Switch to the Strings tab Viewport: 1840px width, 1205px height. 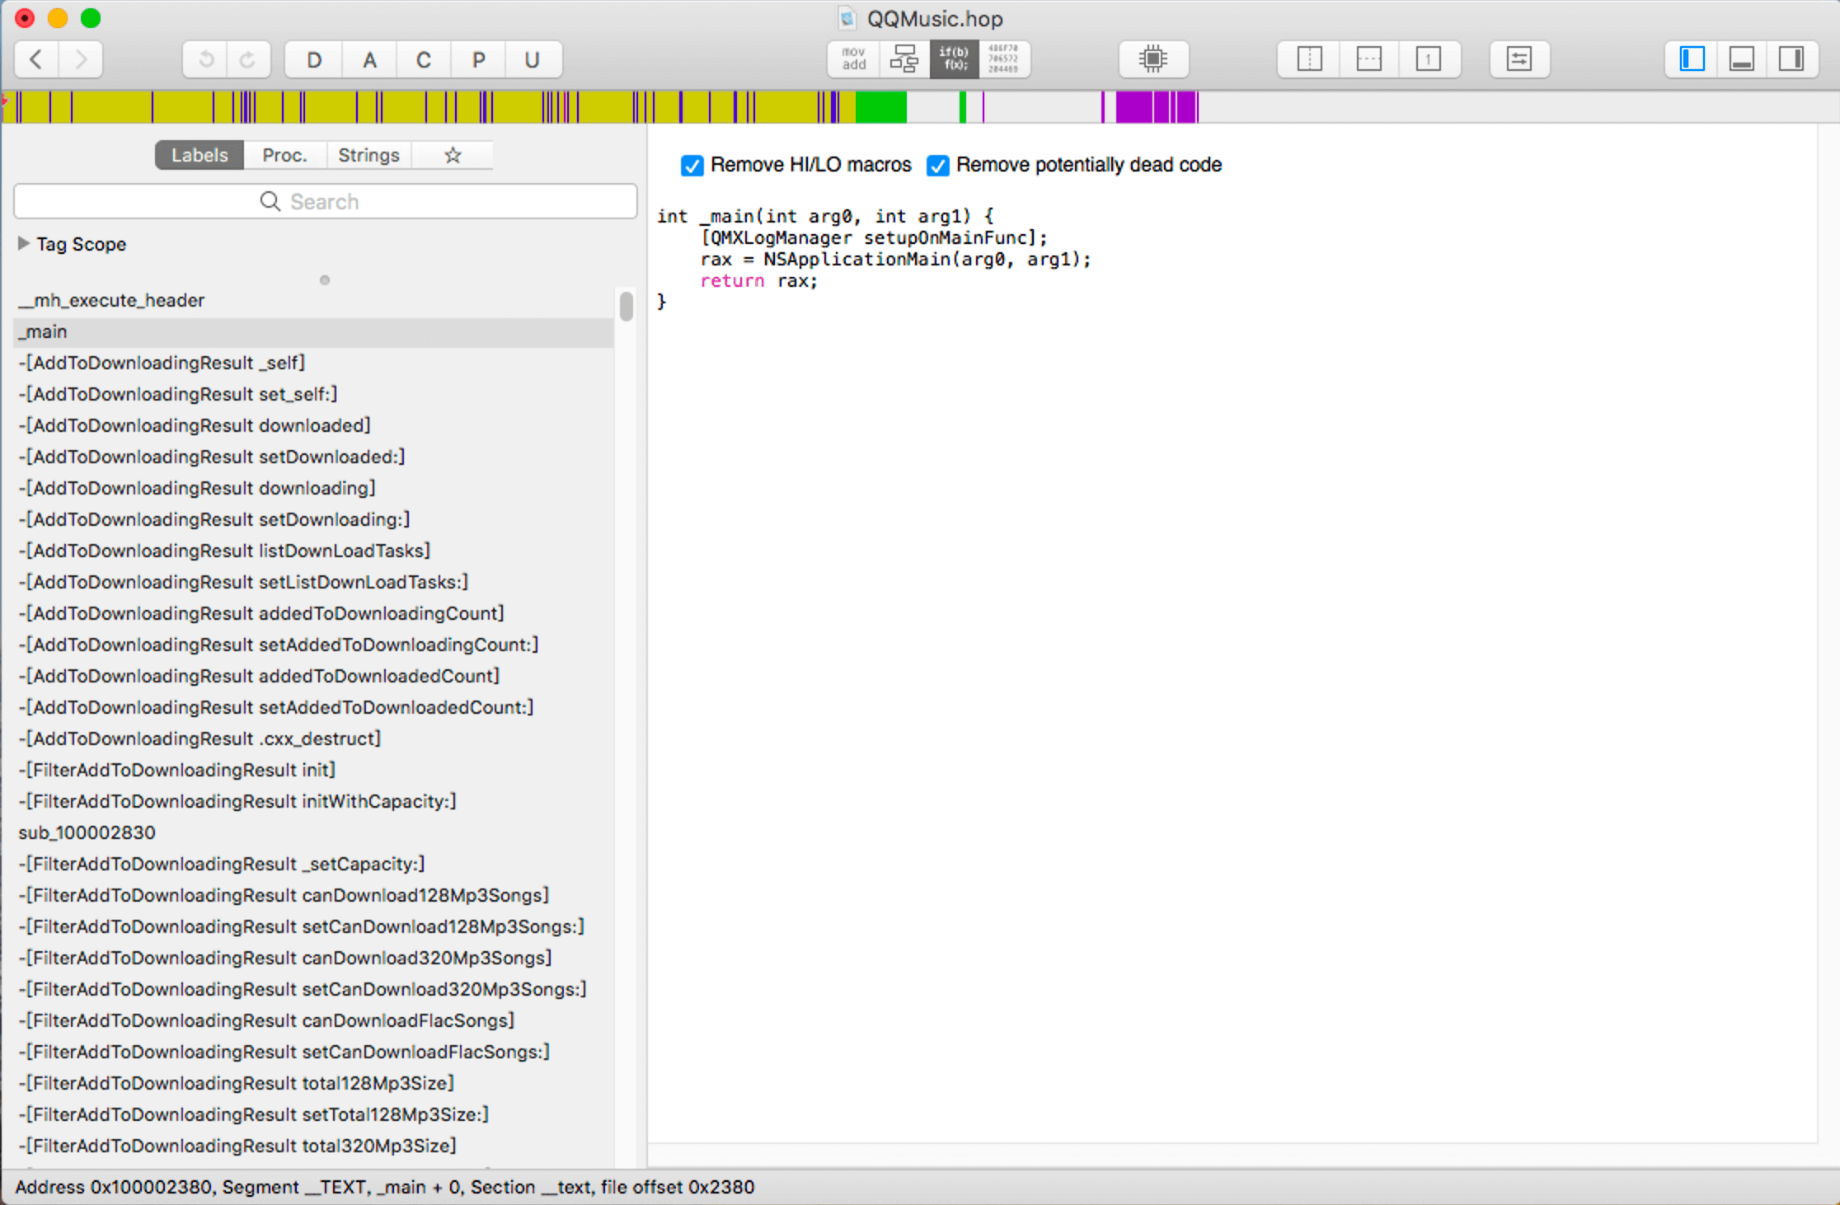click(x=368, y=155)
